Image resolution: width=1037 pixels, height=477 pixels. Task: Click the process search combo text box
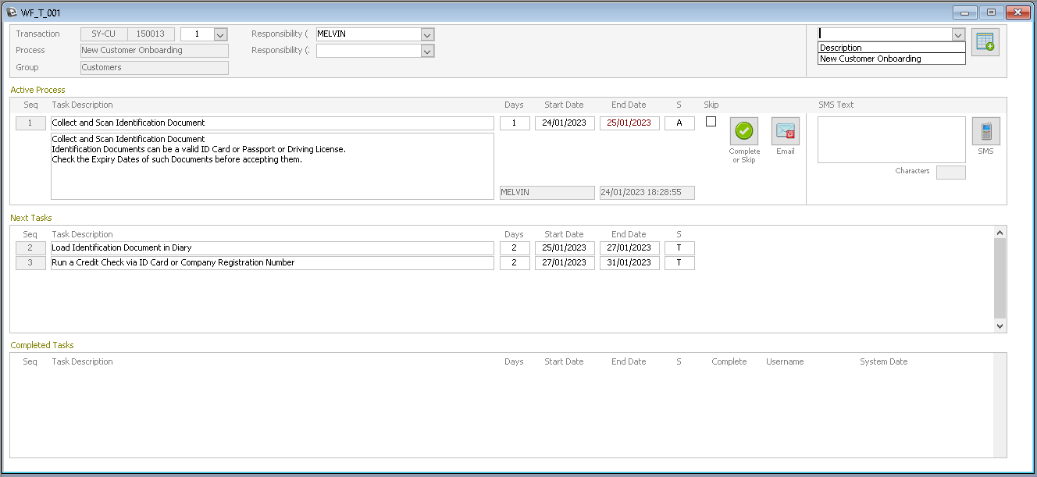(885, 34)
